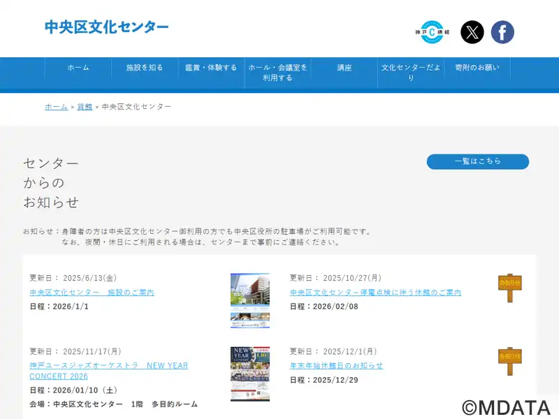Click the 神戸C機構 logo icon

[432, 32]
